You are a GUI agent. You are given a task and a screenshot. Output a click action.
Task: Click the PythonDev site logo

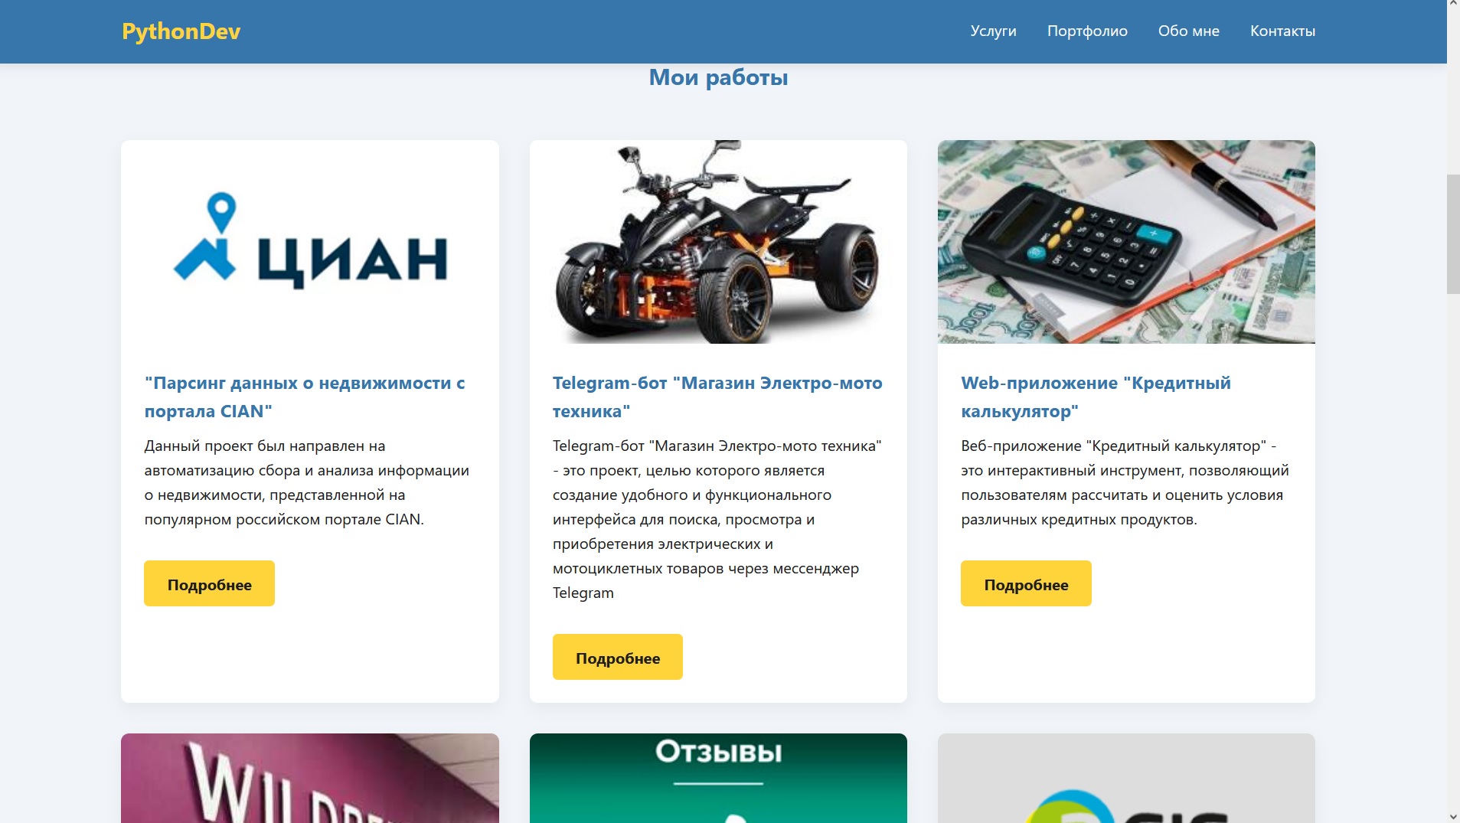coord(181,31)
